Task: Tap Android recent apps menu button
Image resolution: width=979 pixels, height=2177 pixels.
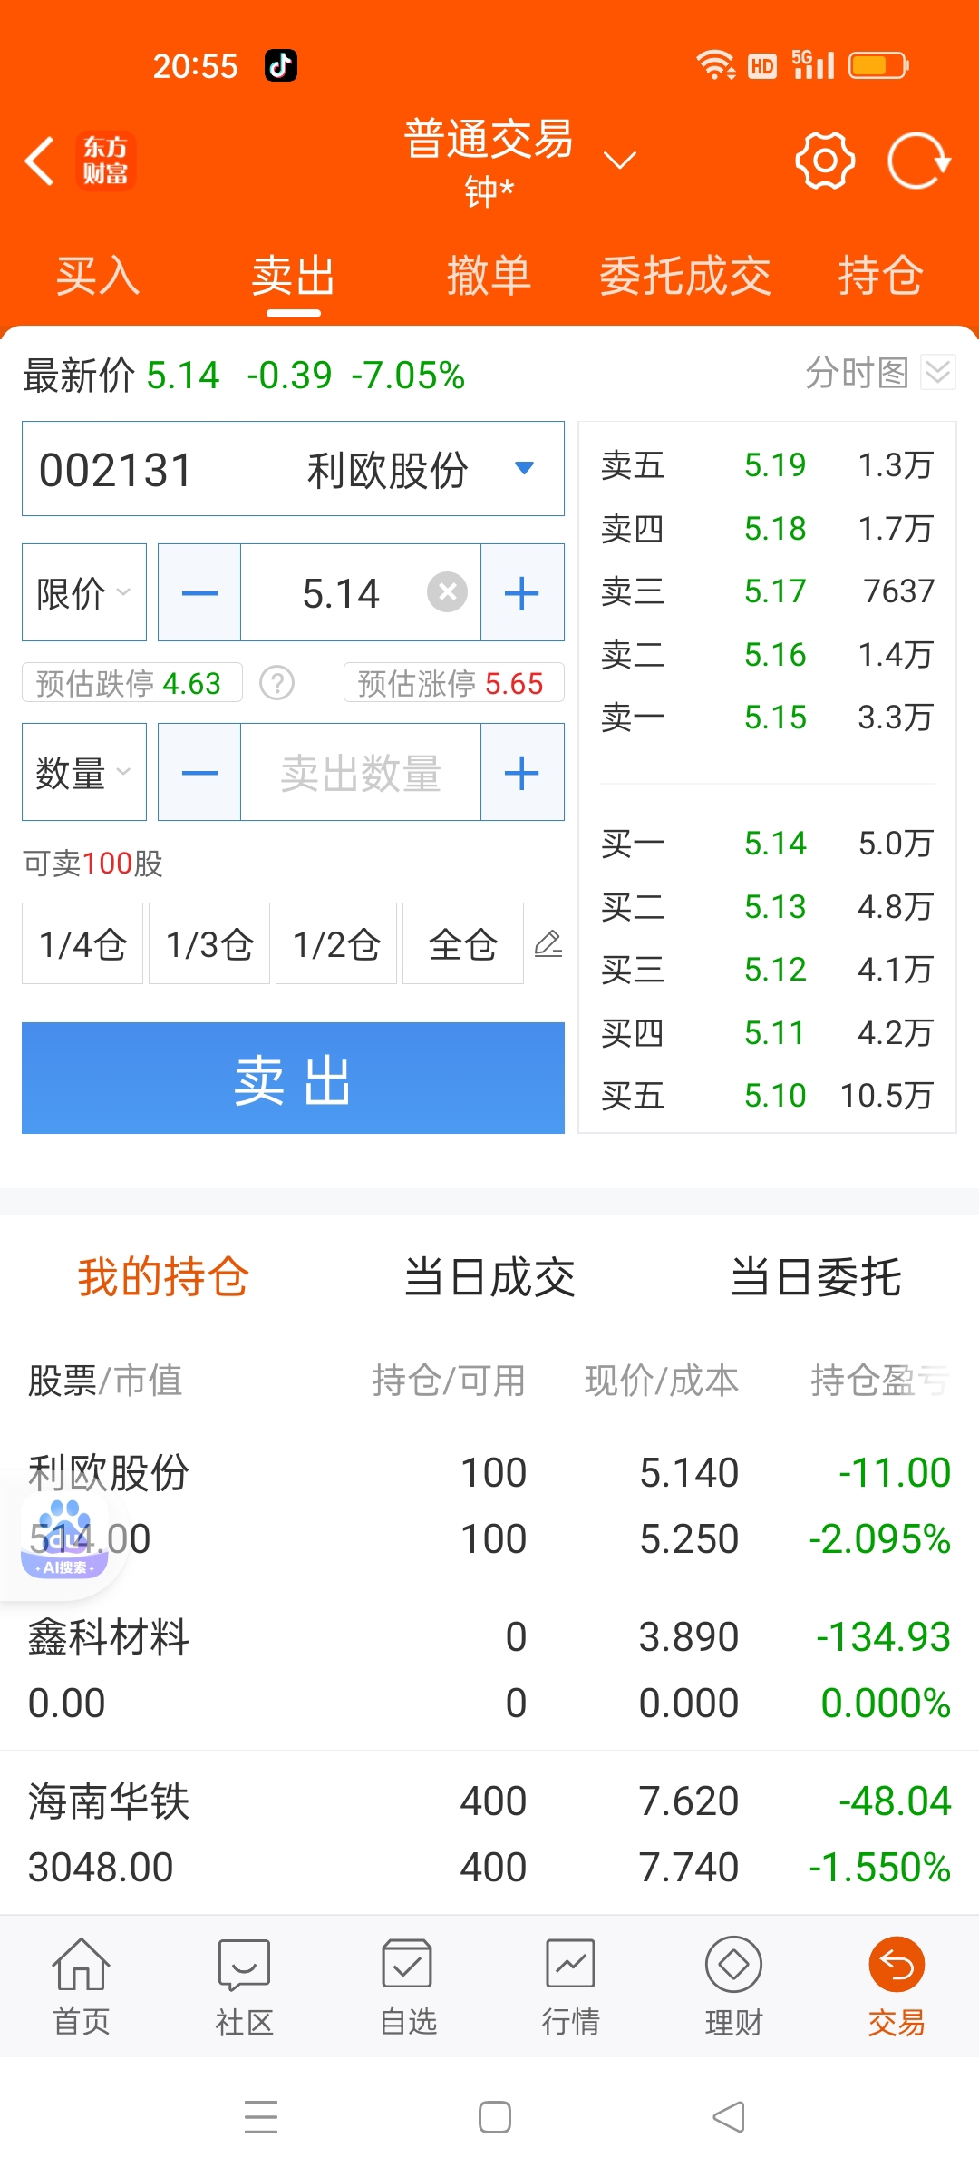Action: point(261,2117)
